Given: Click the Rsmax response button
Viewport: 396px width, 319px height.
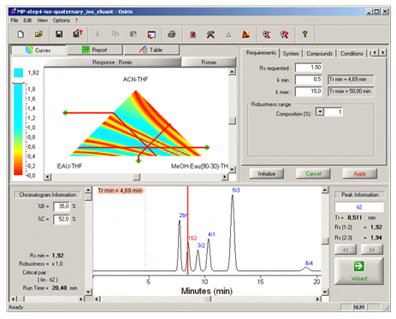Looking at the screenshot, I should pos(209,62).
